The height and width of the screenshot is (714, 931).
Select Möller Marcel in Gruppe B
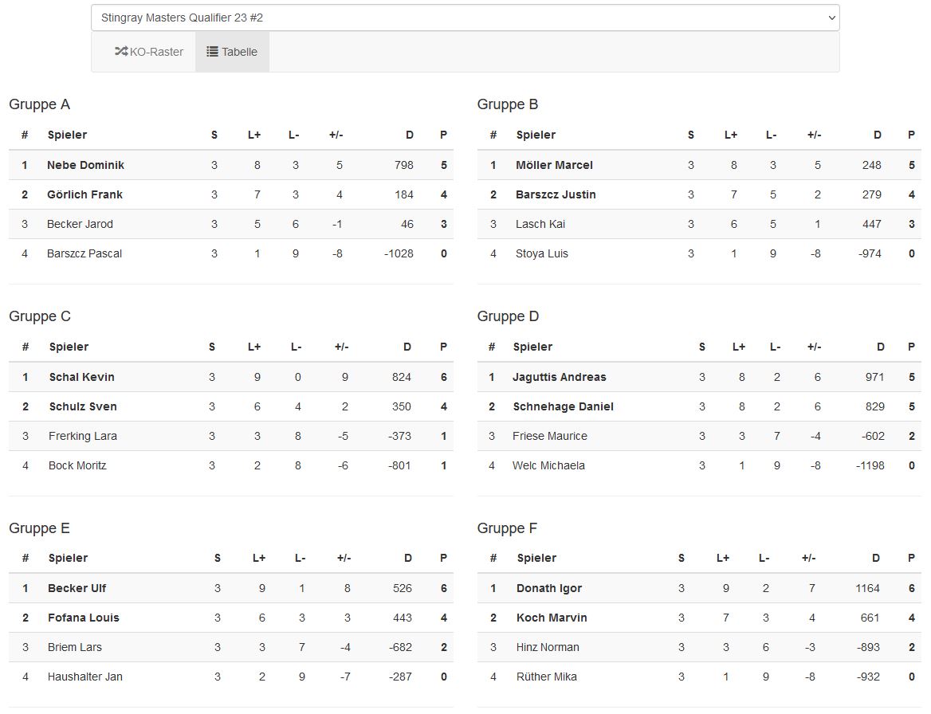pos(554,165)
